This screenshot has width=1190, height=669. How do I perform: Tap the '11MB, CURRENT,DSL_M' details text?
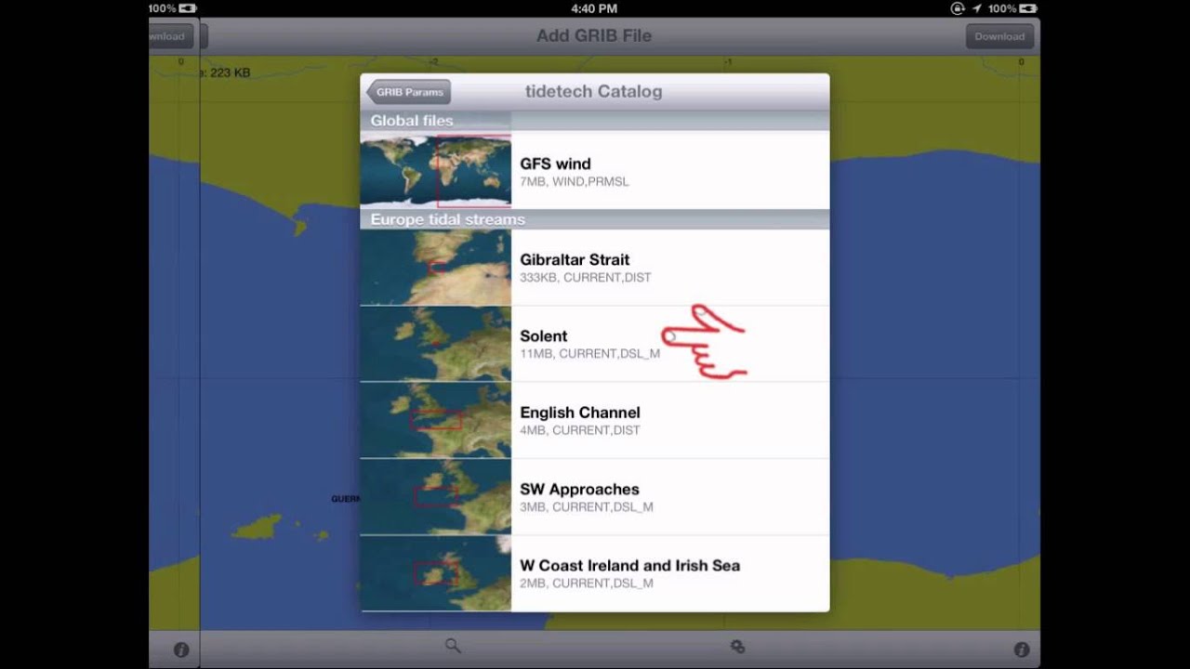pyautogui.click(x=589, y=353)
